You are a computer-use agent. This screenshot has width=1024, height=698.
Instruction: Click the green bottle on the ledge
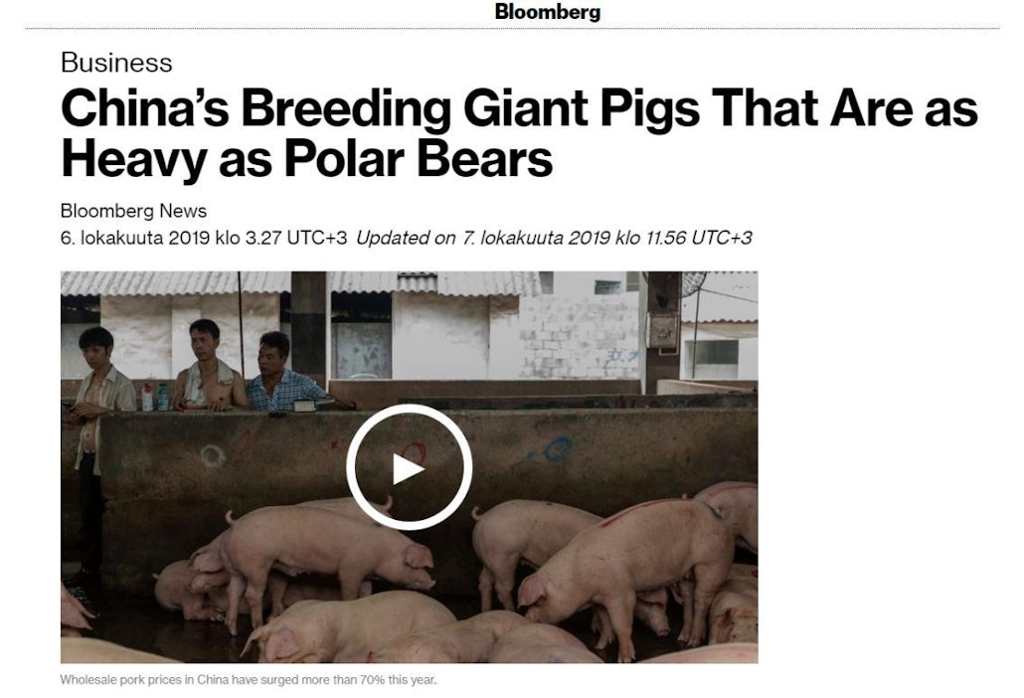[163, 397]
